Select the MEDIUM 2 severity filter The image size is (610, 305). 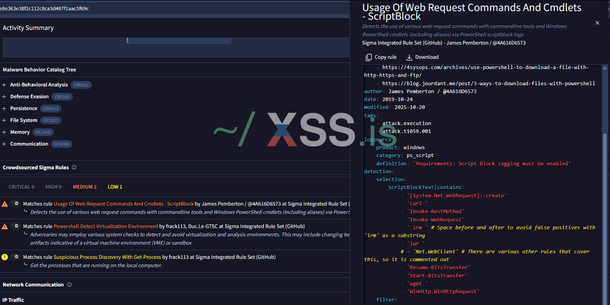pos(84,187)
